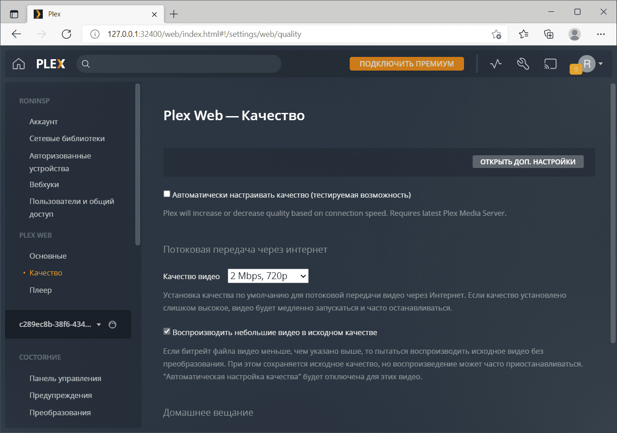Open Сетевые библиотеки settings
The image size is (617, 433).
click(x=67, y=138)
